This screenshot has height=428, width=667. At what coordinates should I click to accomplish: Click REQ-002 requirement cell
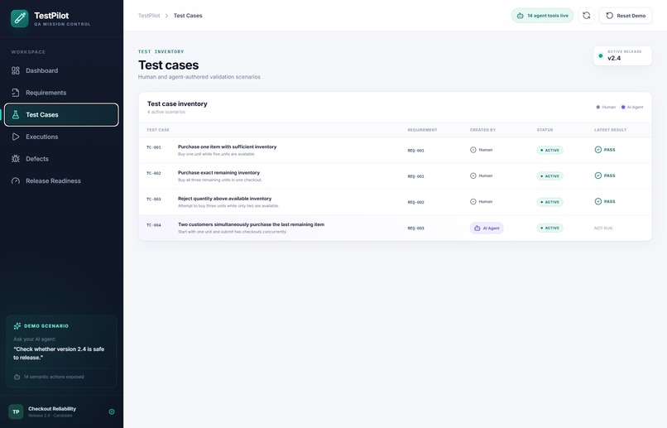416,203
